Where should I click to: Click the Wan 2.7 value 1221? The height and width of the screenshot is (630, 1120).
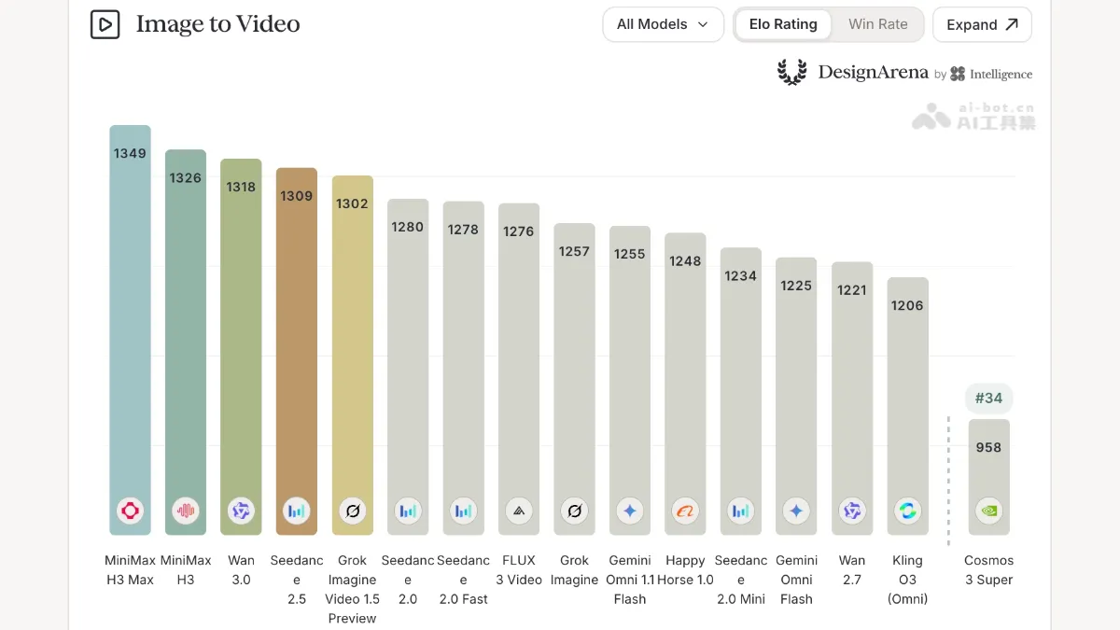point(852,290)
